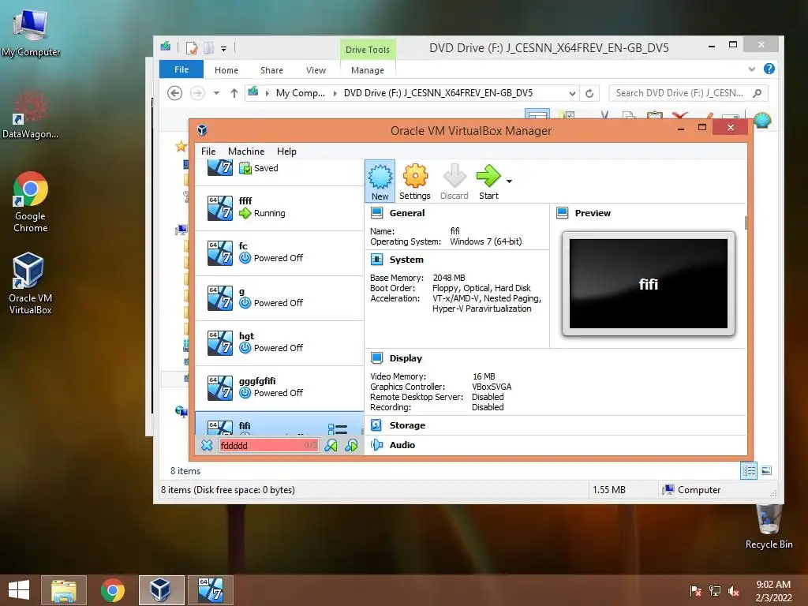Click the General section icon

click(376, 213)
